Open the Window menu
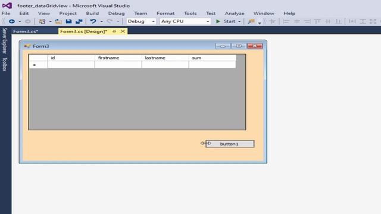381x214 pixels. coord(264,13)
